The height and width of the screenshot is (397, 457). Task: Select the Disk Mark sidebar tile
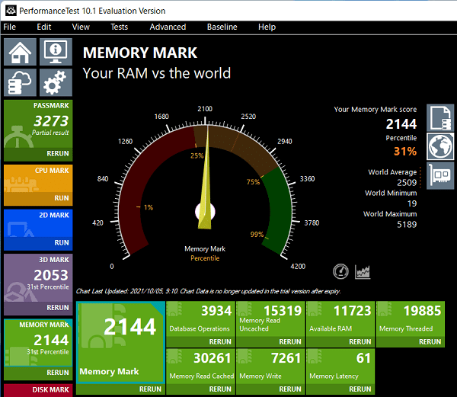(38, 390)
